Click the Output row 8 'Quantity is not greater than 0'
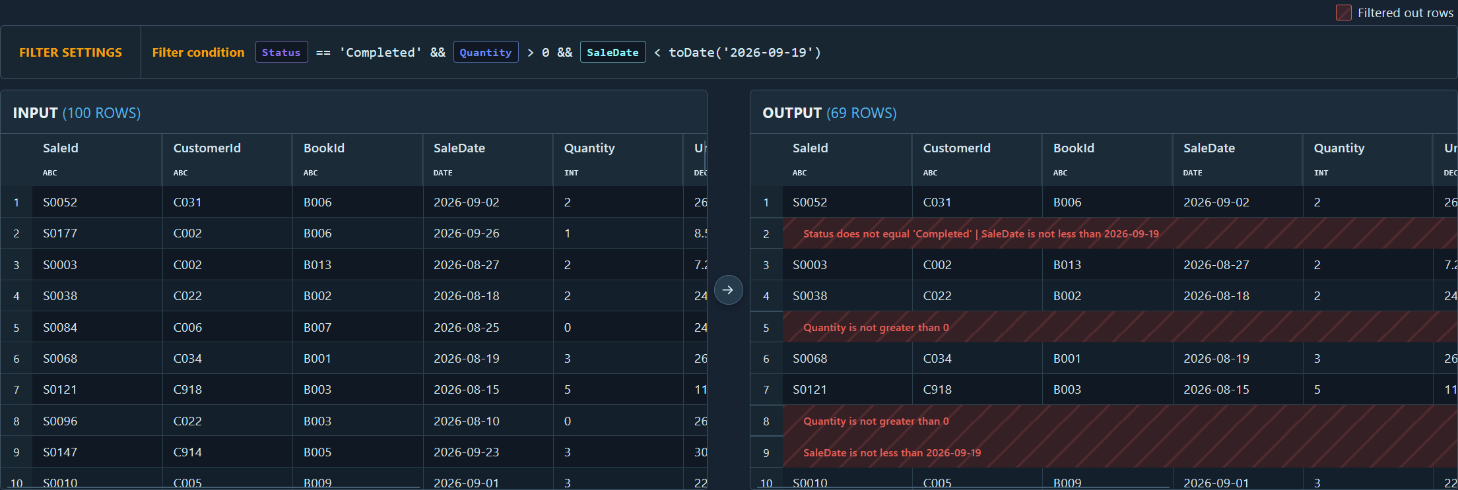 (876, 421)
